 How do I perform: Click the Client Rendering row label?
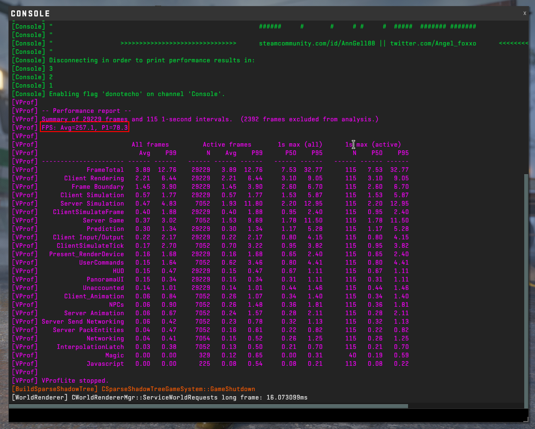[x=94, y=178]
